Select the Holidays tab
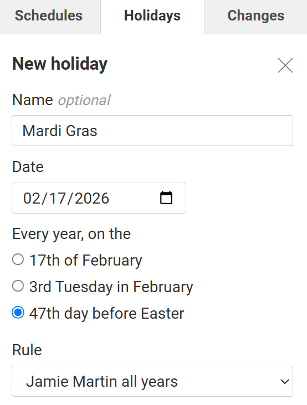The height and width of the screenshot is (405, 307). 152,15
